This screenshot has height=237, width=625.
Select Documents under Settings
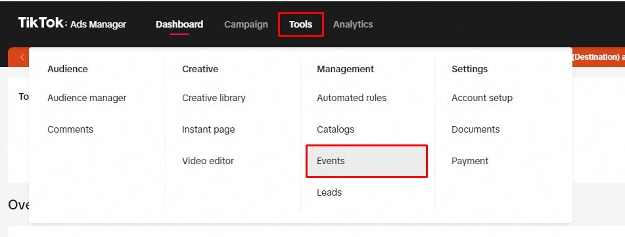tap(476, 129)
